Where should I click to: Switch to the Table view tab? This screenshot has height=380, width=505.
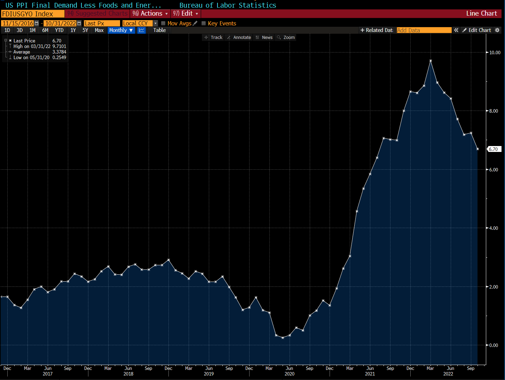(x=159, y=30)
